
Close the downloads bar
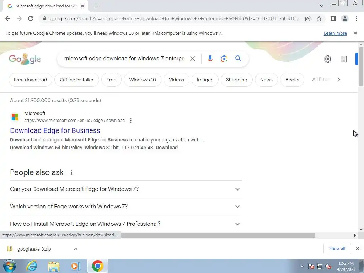tap(358, 248)
